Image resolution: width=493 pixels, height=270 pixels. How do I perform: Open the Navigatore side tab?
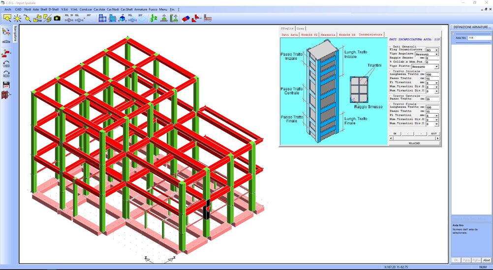click(x=15, y=34)
